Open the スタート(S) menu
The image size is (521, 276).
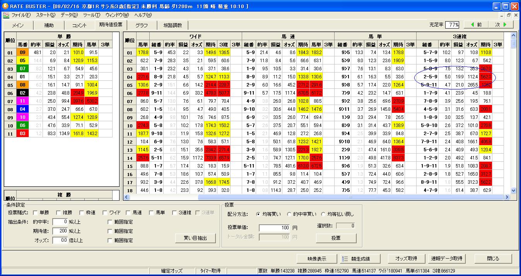pos(46,15)
